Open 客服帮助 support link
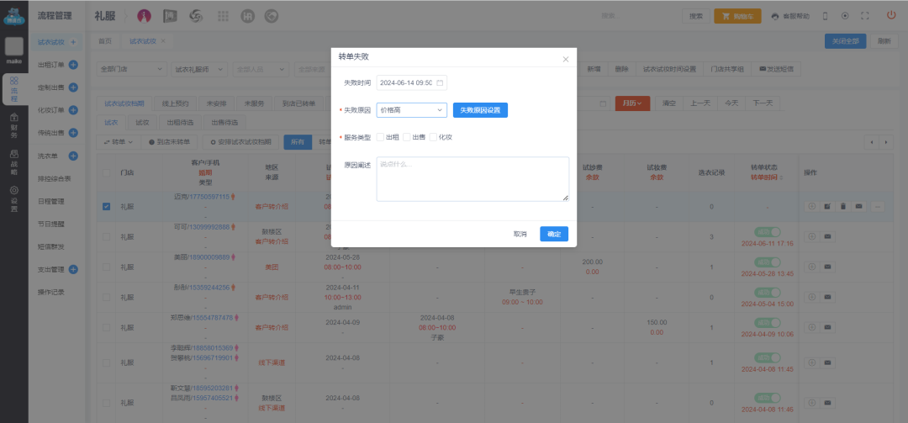Screen dimensions: 908x423 [x=790, y=16]
